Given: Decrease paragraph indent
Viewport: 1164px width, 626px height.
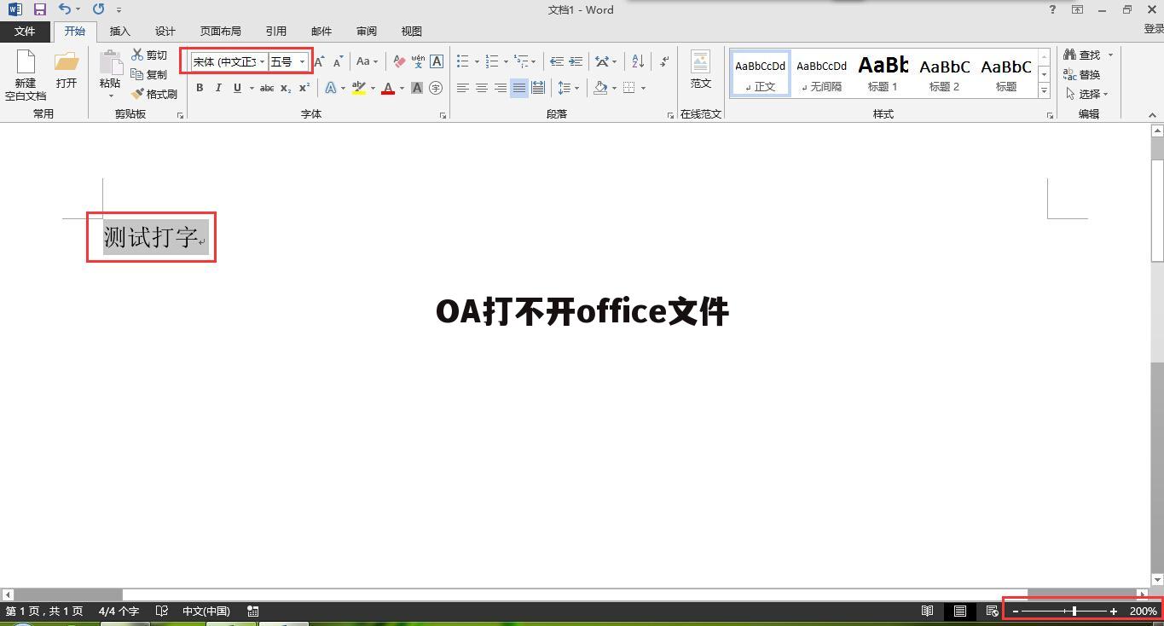Looking at the screenshot, I should pyautogui.click(x=557, y=61).
